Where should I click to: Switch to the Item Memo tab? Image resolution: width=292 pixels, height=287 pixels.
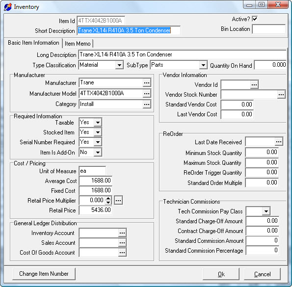(78, 44)
